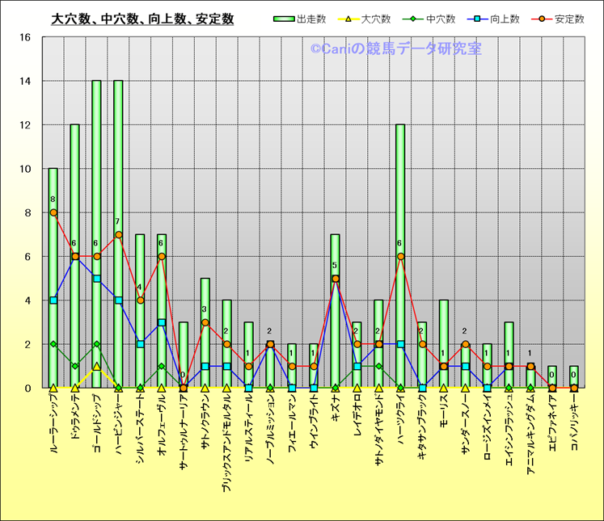Click the シルバーステート data label 4
This screenshot has height=521, width=604.
[140, 287]
